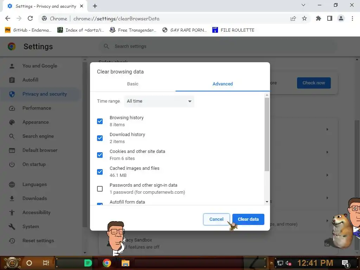Click the Reset settings restore icon
Image resolution: width=360 pixels, height=270 pixels.
(12, 240)
